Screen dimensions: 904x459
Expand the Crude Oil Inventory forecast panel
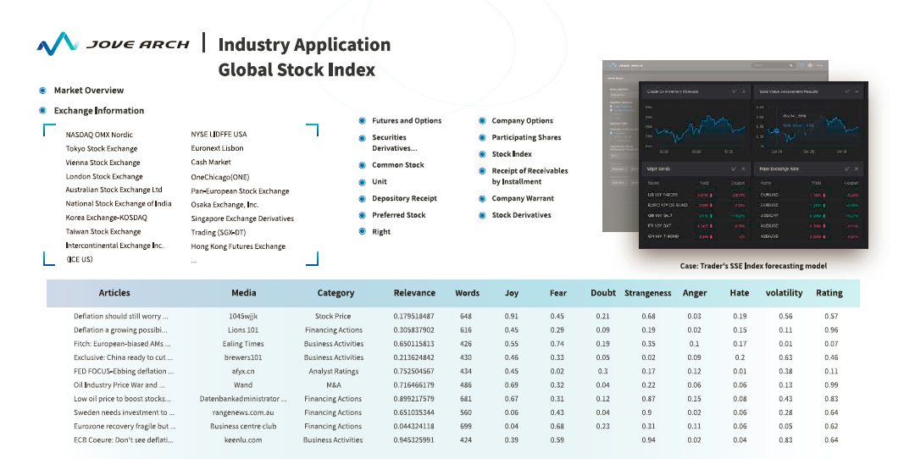(734, 91)
